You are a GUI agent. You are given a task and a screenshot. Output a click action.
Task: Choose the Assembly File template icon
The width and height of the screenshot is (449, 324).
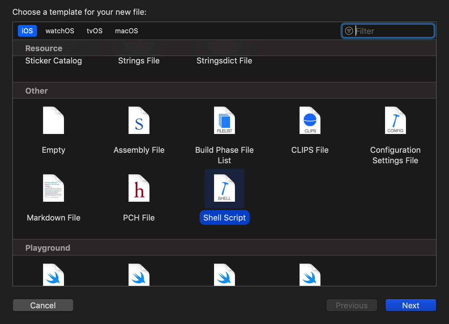click(139, 120)
